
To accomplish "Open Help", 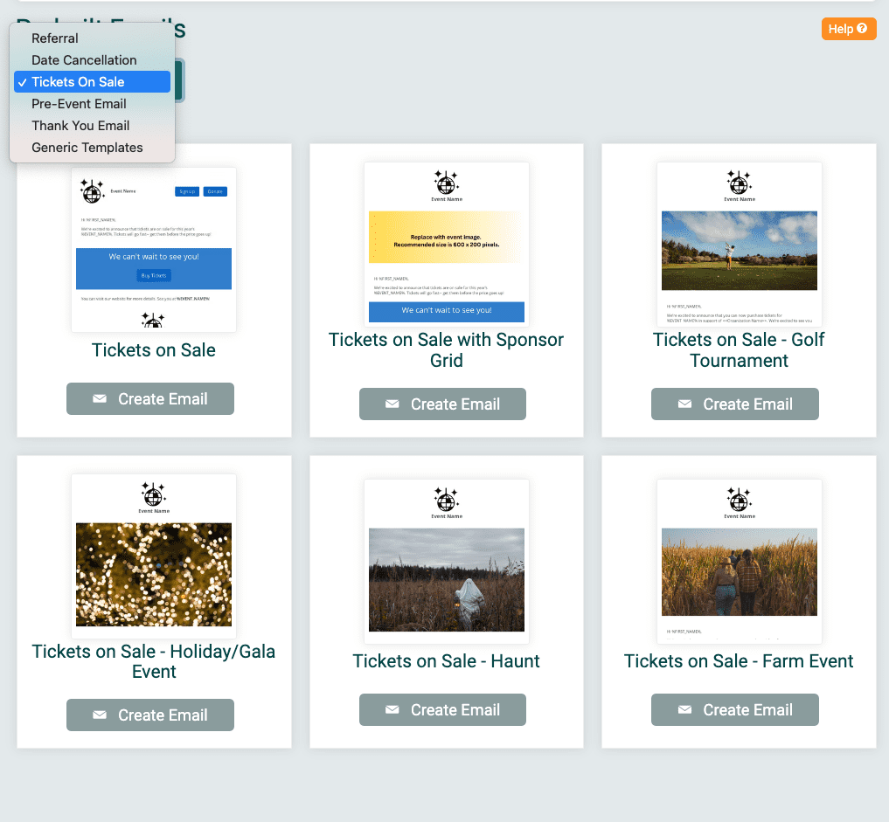I will point(848,28).
